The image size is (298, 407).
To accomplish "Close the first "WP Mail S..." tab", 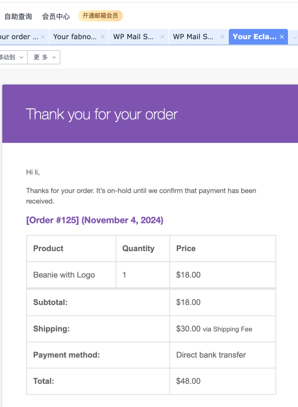I will pyautogui.click(x=162, y=37).
